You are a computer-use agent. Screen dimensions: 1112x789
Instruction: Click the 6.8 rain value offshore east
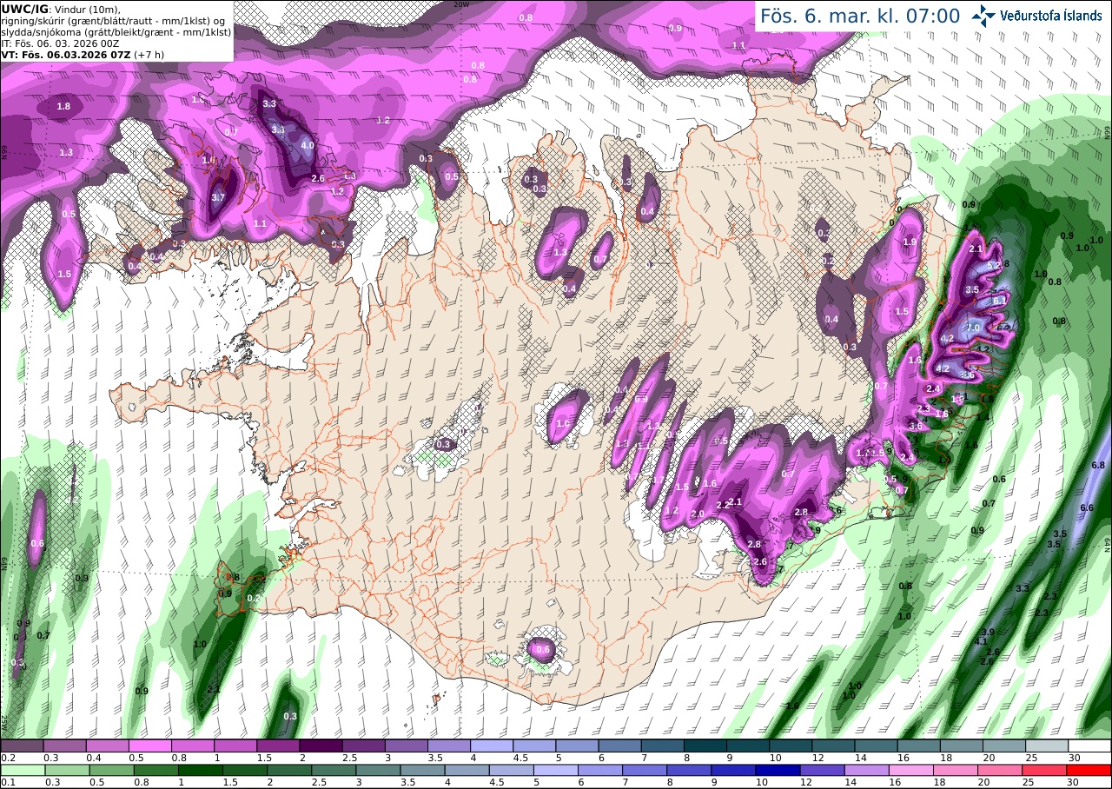(x=1097, y=466)
